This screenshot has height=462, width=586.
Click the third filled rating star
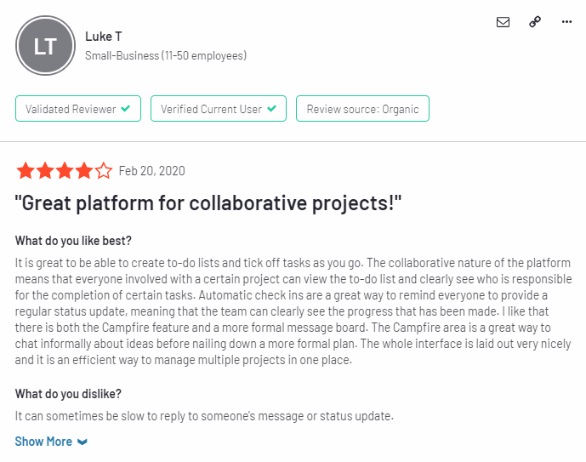pyautogui.click(x=65, y=171)
